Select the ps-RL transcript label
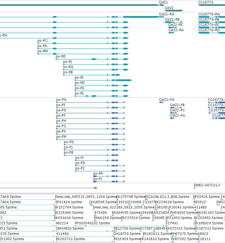The width and height of the screenshot is (225, 243). tap(80, 93)
